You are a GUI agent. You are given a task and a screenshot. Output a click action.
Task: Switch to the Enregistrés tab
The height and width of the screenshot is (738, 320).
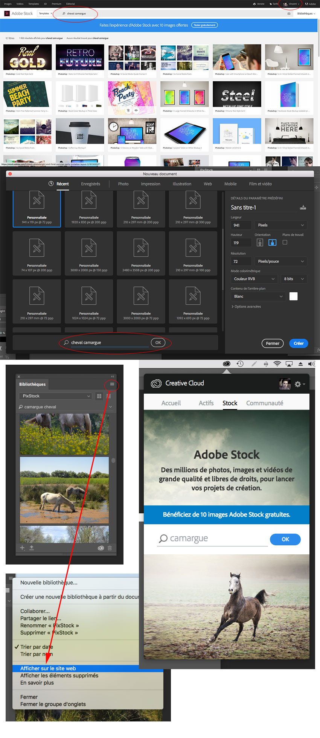click(91, 184)
